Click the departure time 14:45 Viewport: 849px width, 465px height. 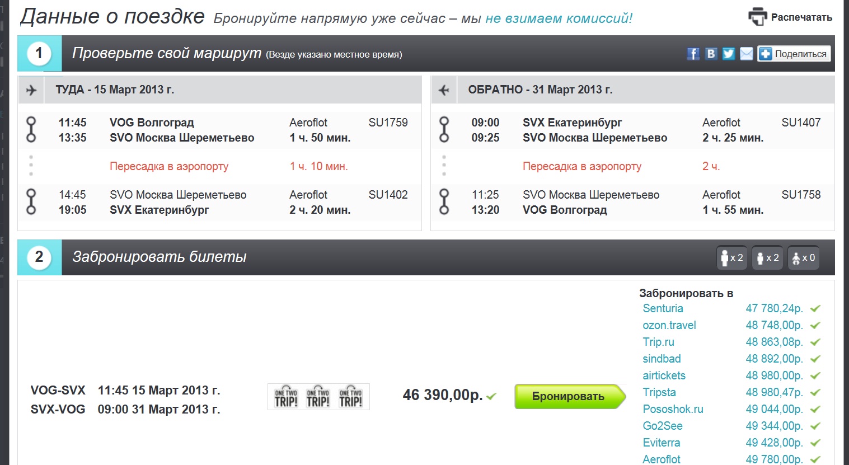click(73, 195)
